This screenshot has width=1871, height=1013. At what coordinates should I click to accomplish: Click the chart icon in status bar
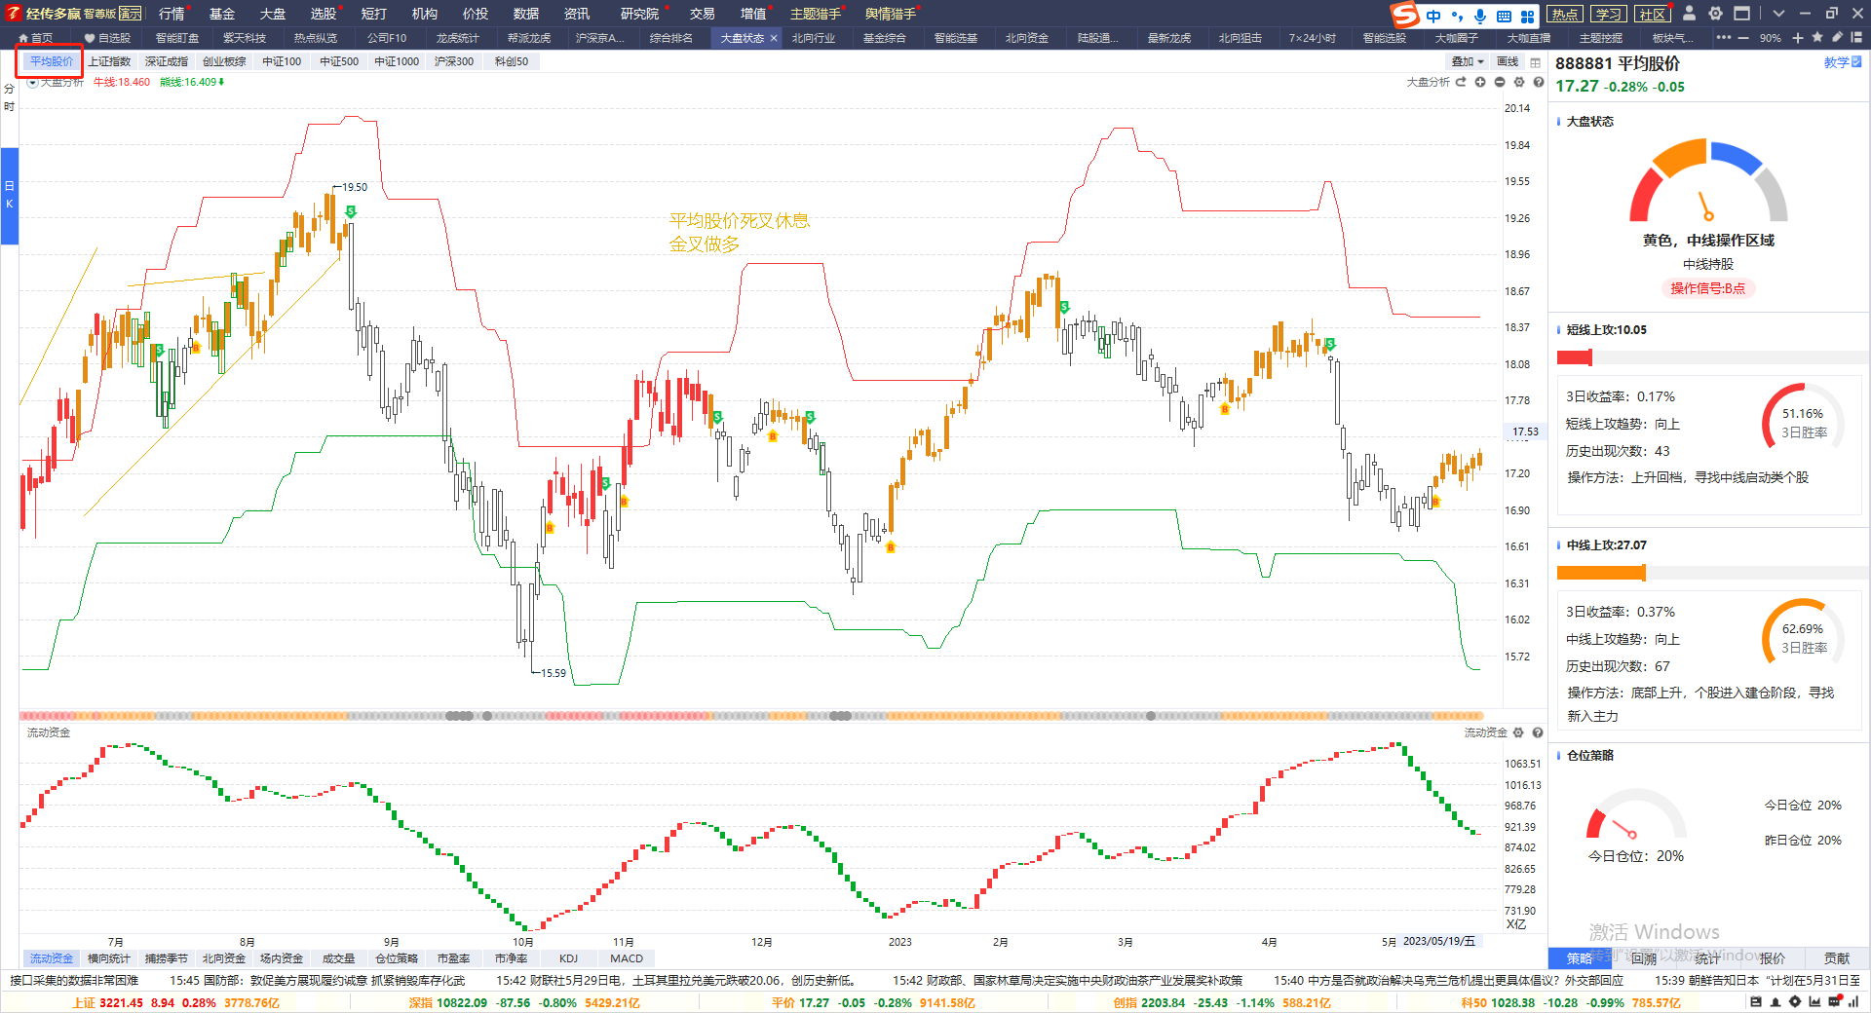coord(1814,1002)
